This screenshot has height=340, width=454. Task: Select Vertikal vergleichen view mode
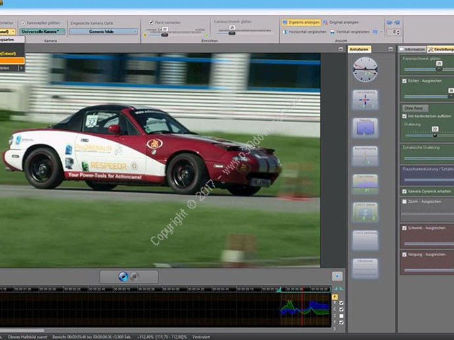click(350, 32)
